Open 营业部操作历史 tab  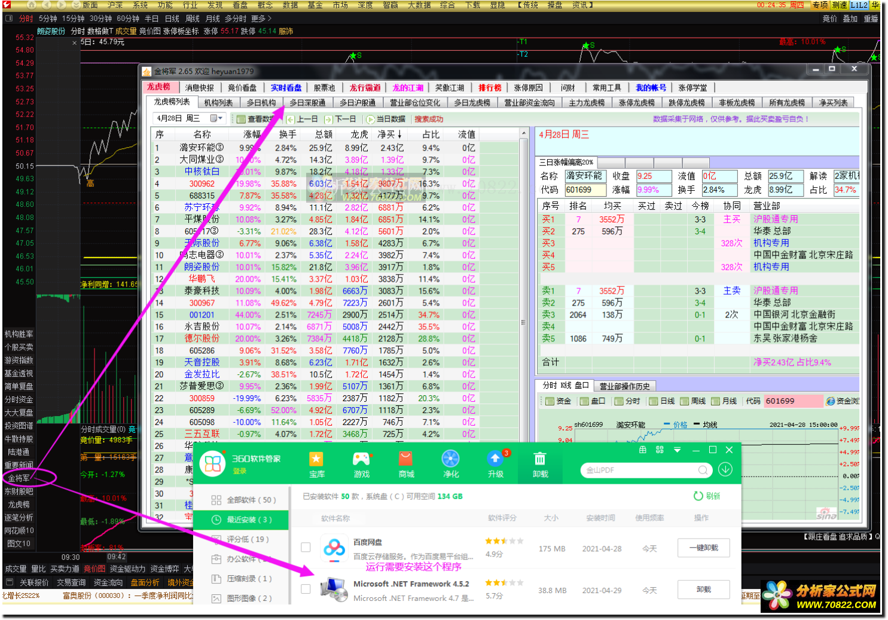[x=624, y=386]
